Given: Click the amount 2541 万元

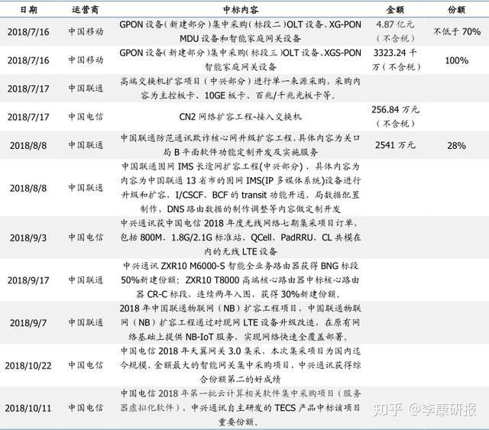Looking at the screenshot, I should tap(395, 145).
